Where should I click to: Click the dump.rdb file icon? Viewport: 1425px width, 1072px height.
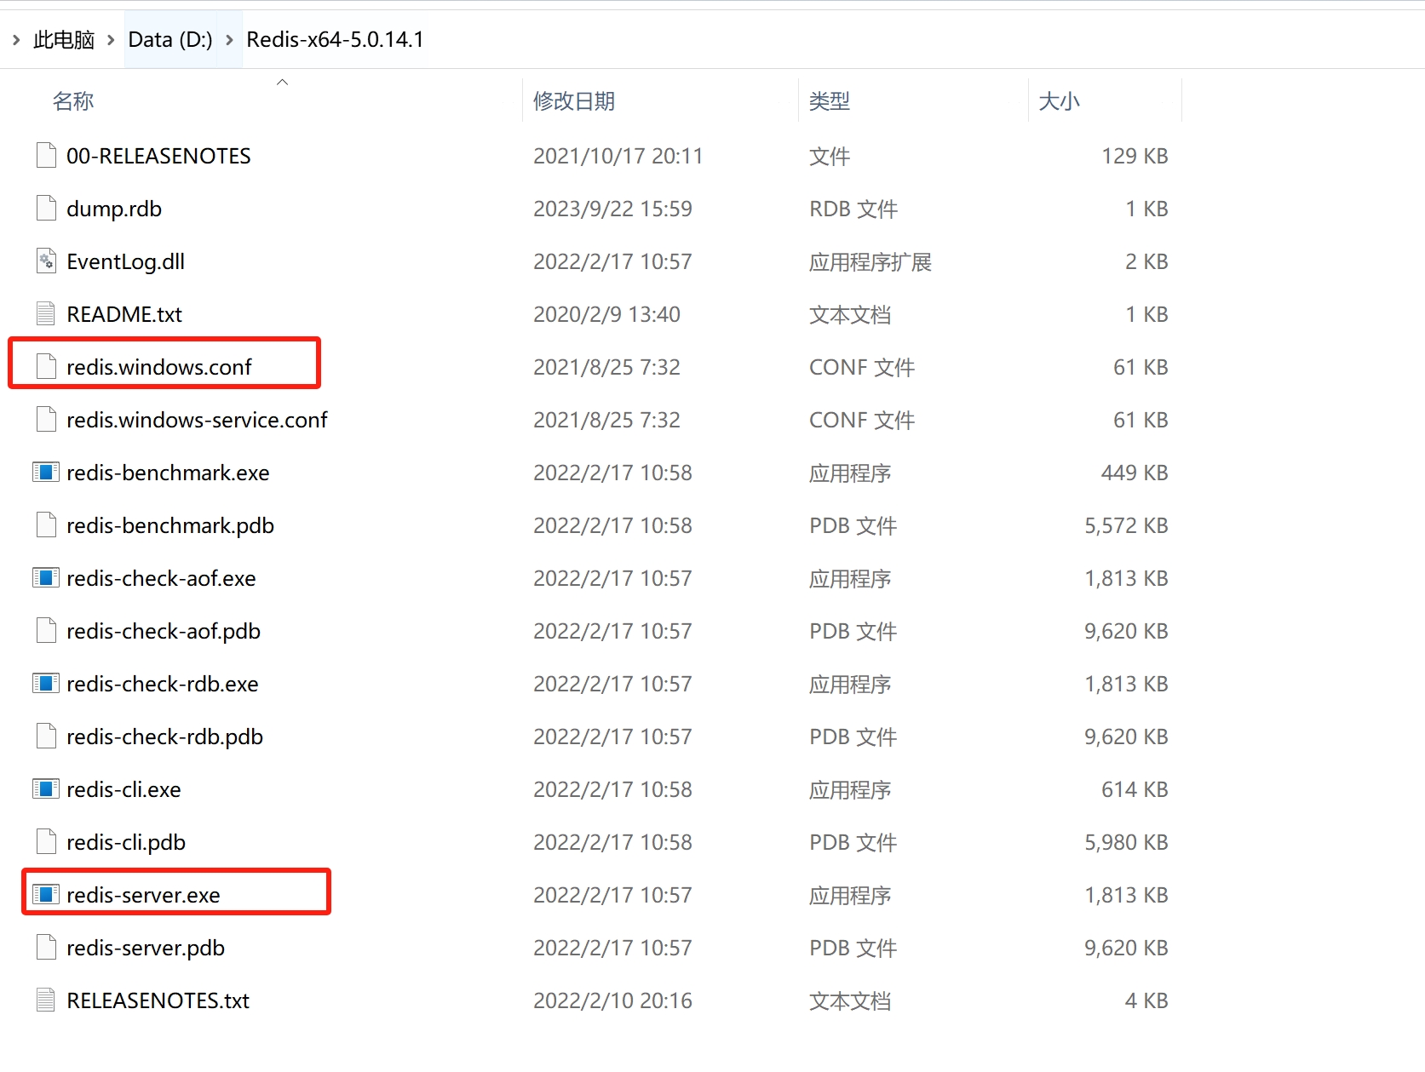click(46, 208)
